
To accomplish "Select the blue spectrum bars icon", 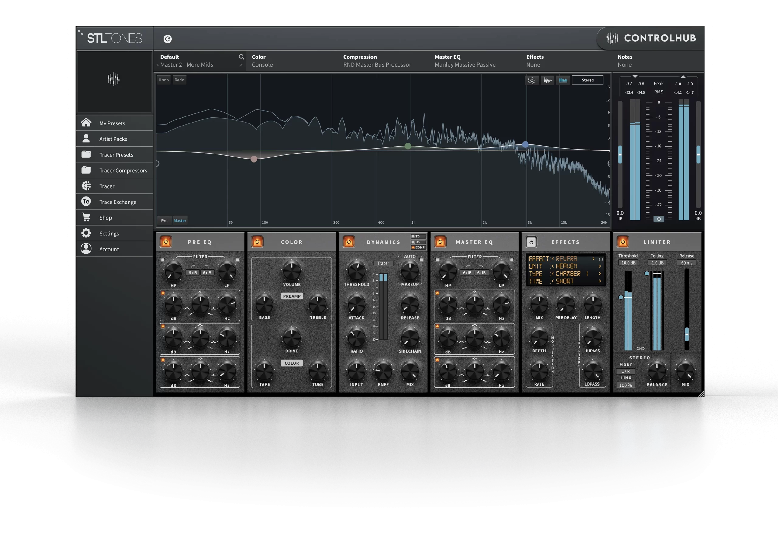I will tap(563, 80).
